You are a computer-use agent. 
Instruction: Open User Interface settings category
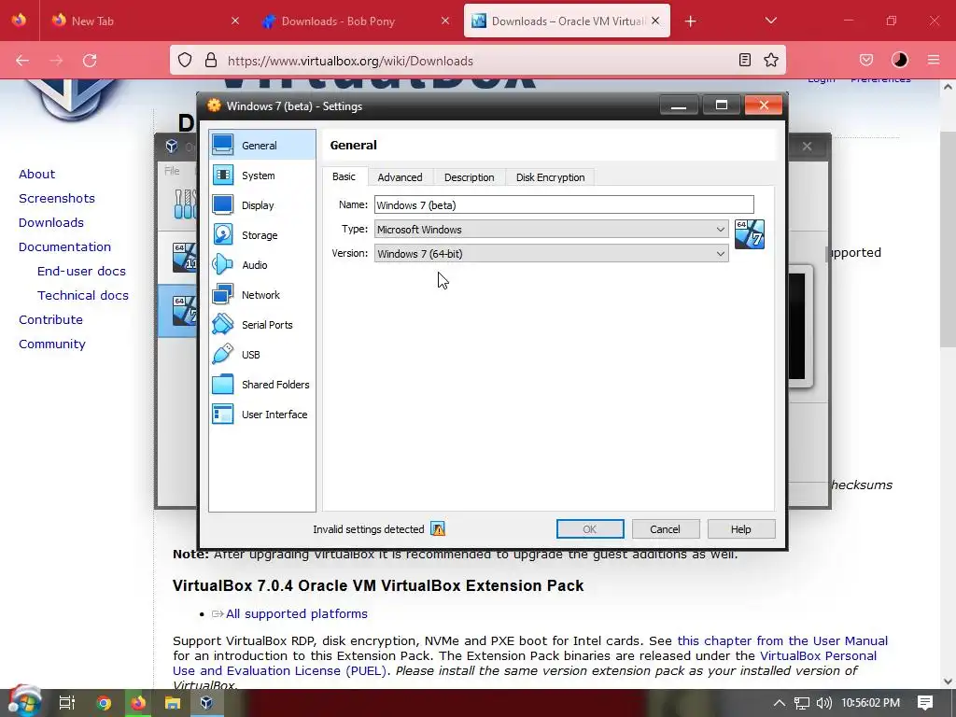point(262,415)
